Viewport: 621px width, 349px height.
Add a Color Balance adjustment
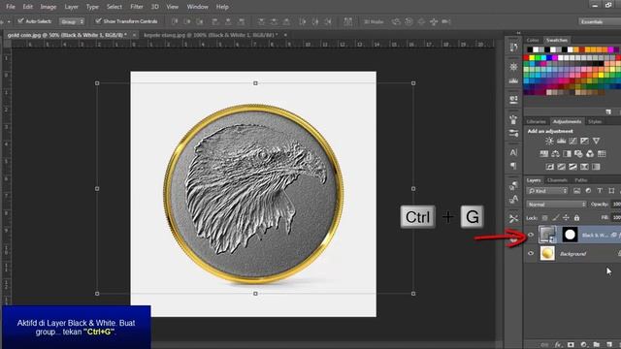555,153
